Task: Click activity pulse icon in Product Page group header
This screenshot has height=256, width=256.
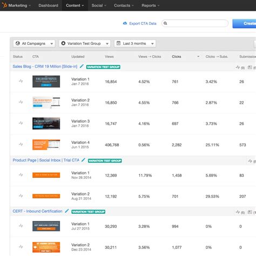Action: pyautogui.click(x=250, y=161)
